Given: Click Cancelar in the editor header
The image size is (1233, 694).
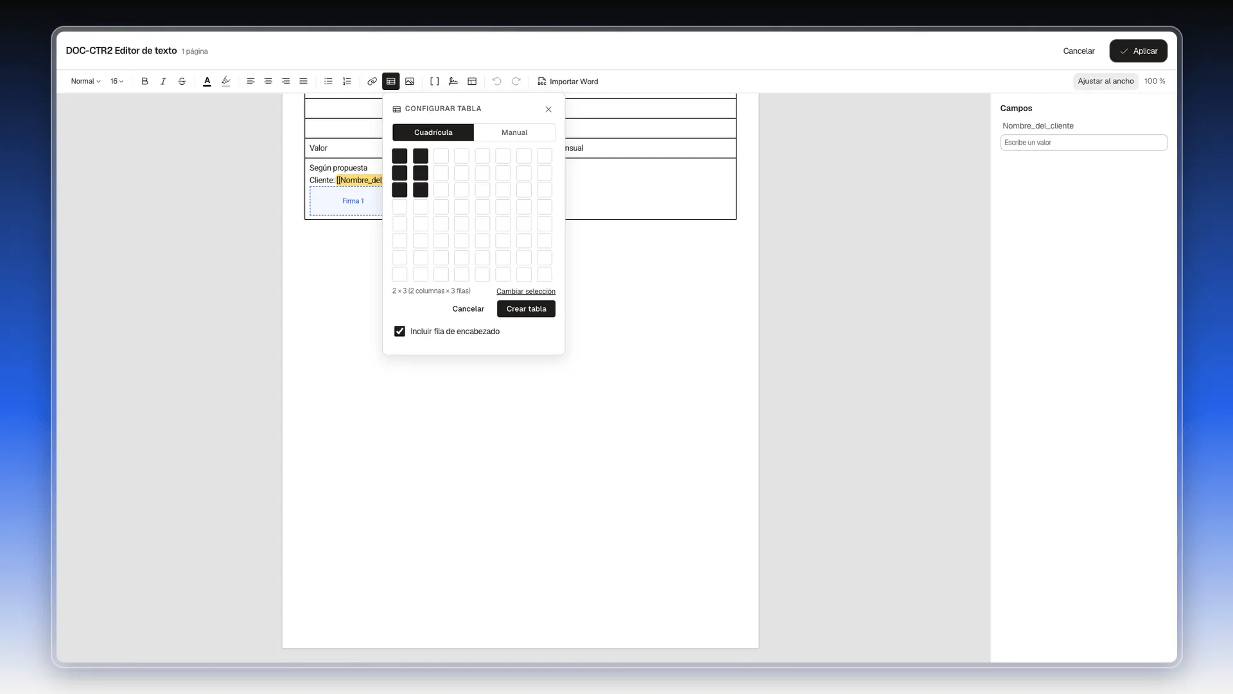Looking at the screenshot, I should coord(1079,51).
